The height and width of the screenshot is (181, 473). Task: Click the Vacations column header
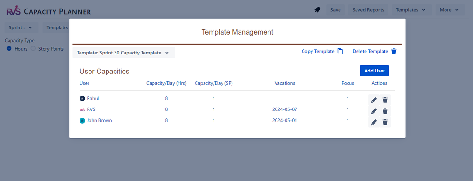click(x=285, y=83)
